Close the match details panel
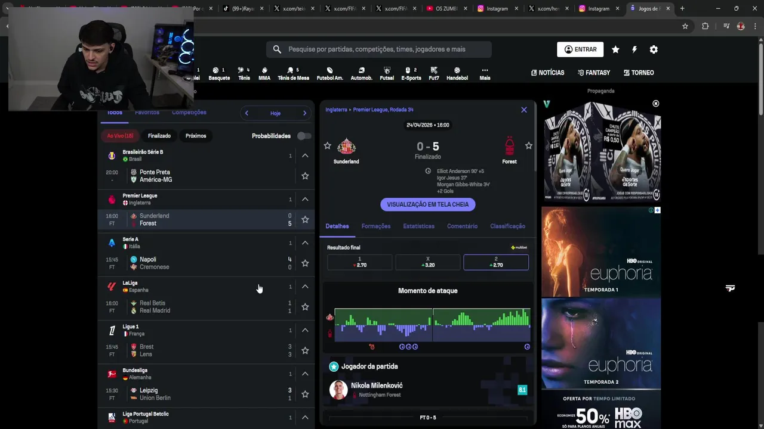Screen dimensions: 764x429 tap(524, 110)
